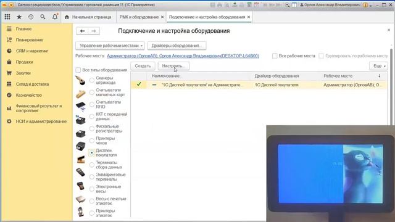
Task: Select Фискальные регистраторы radio button
Action: pos(92,129)
